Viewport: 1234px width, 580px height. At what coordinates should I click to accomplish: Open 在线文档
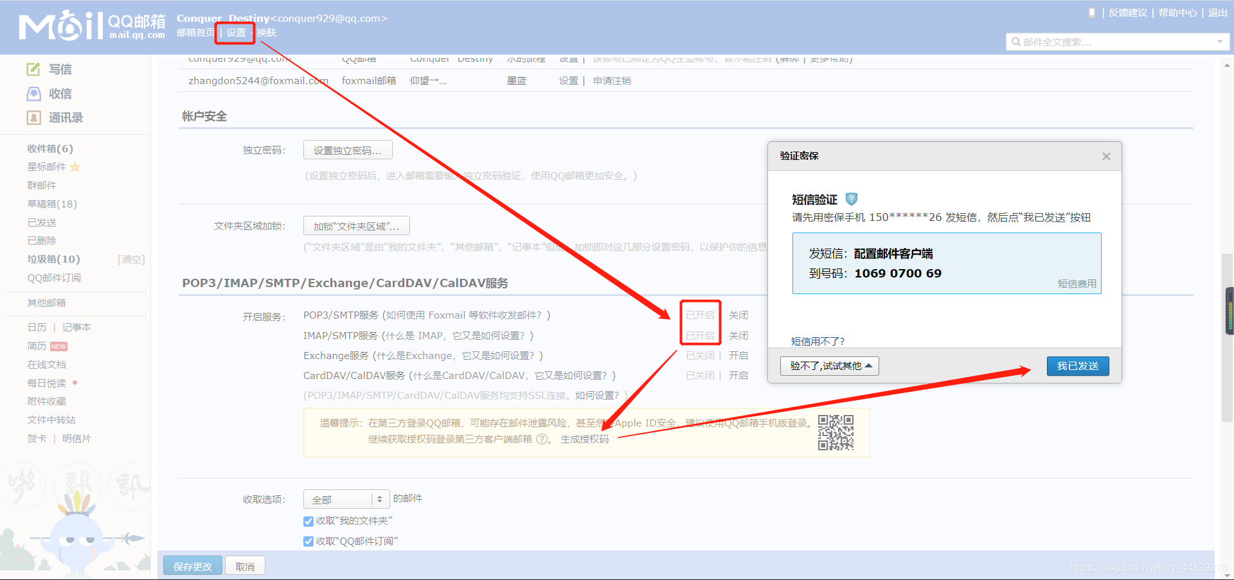point(46,365)
